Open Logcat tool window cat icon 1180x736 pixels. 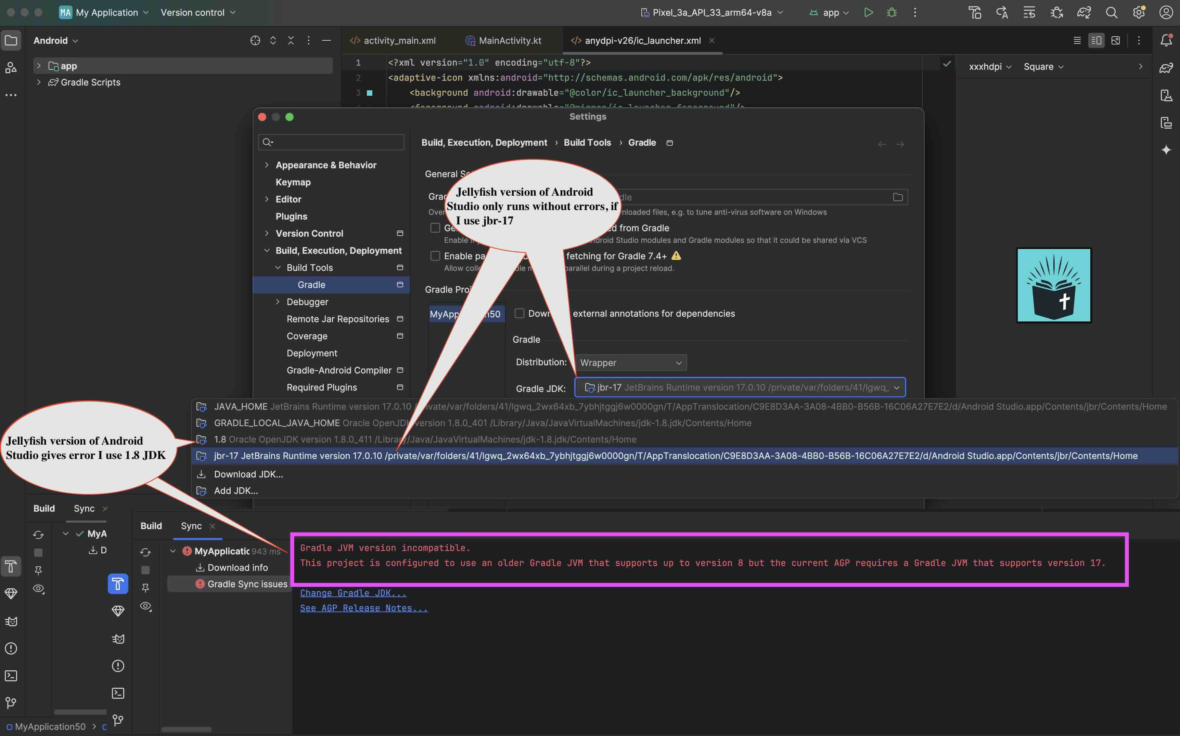click(x=11, y=622)
